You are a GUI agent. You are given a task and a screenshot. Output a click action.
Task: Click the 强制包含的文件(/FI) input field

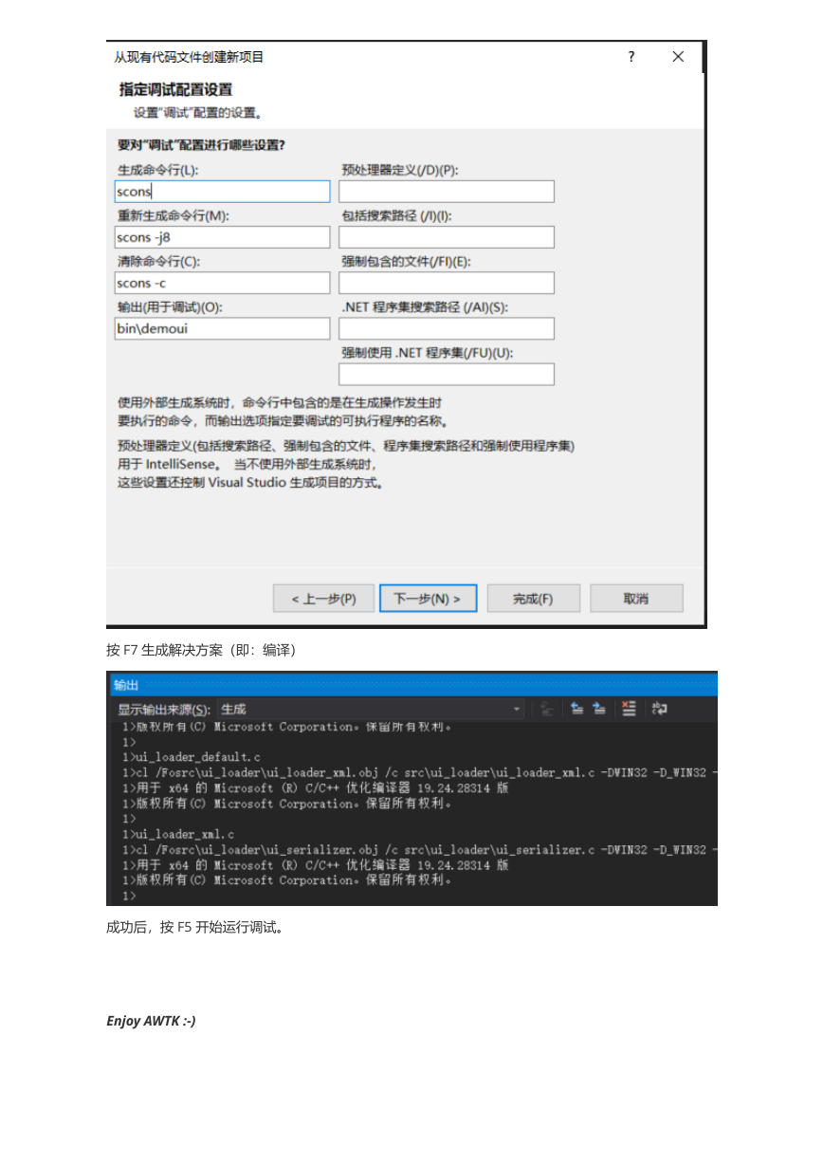point(447,283)
